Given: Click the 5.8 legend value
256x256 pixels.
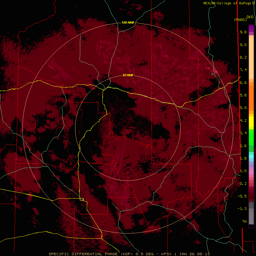Looking at the screenshot, I should [x=243, y=95].
